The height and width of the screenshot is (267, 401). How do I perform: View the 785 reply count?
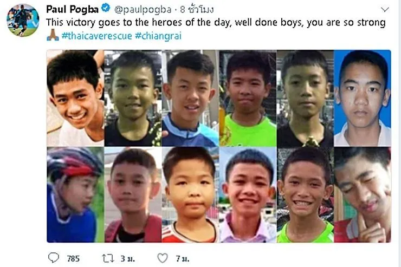pyautogui.click(x=73, y=258)
